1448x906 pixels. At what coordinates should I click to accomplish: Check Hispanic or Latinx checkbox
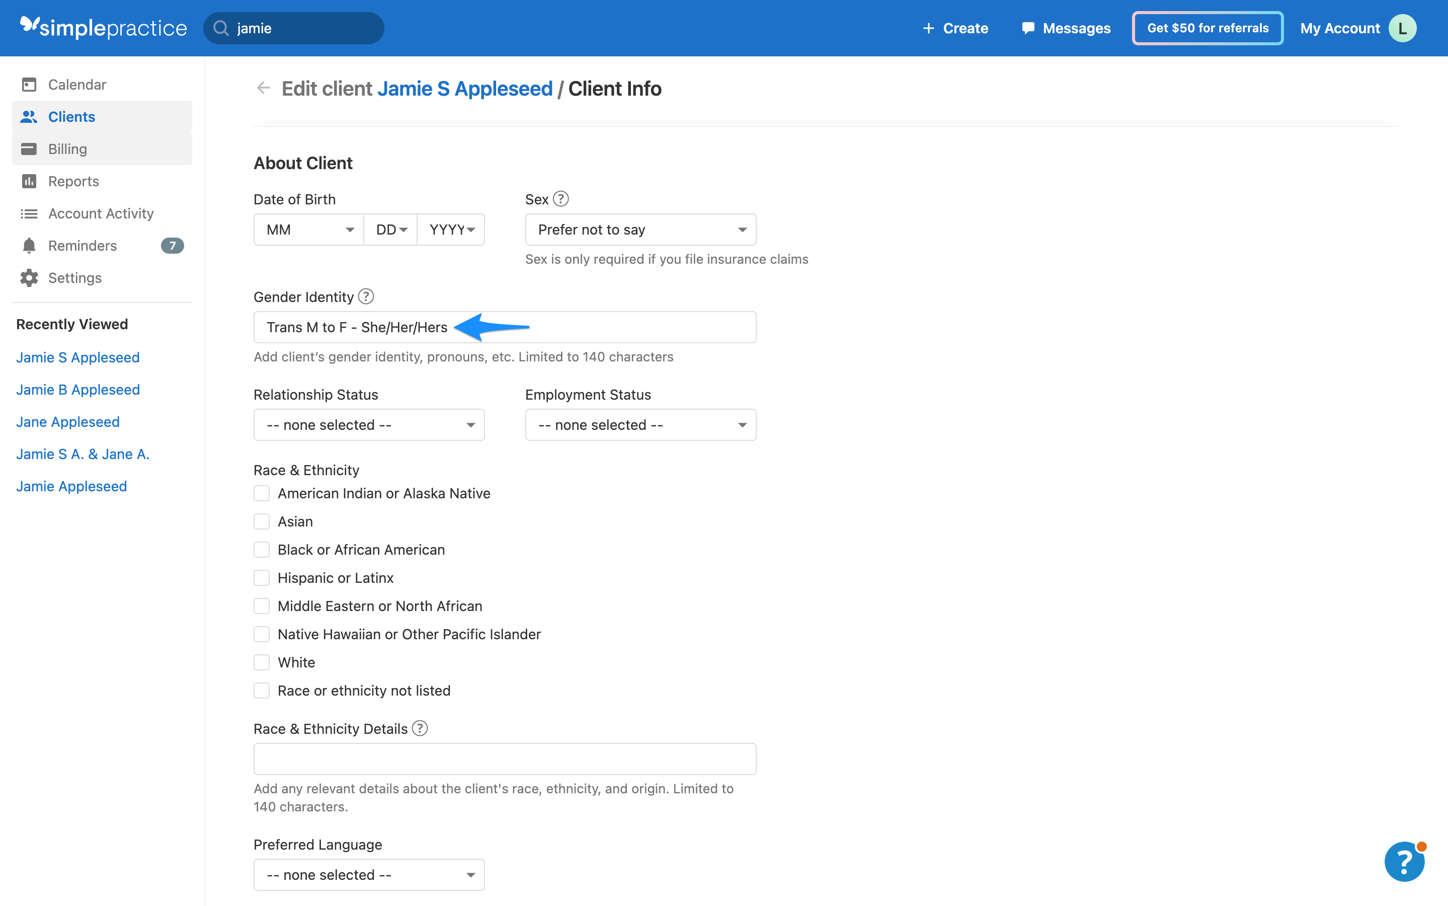click(262, 578)
